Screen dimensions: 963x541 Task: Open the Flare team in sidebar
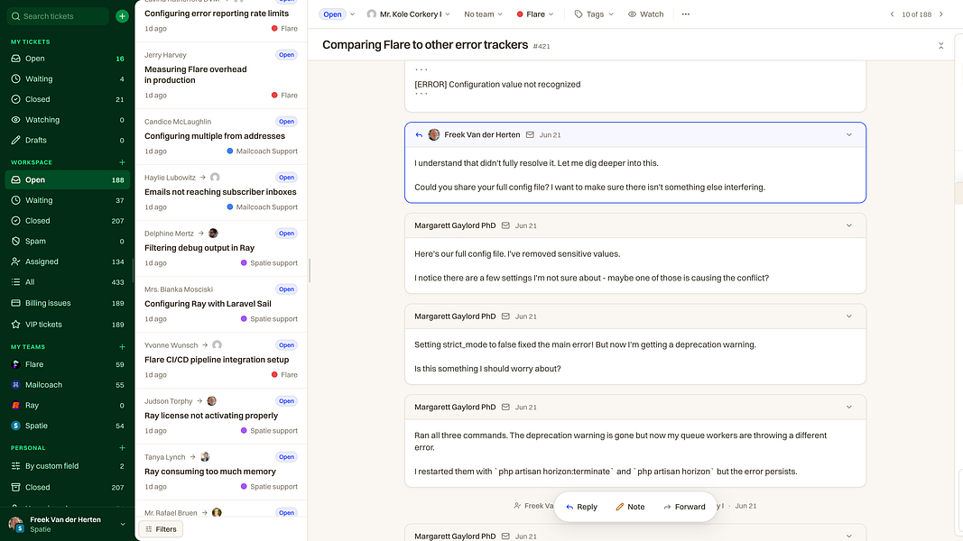(x=68, y=364)
